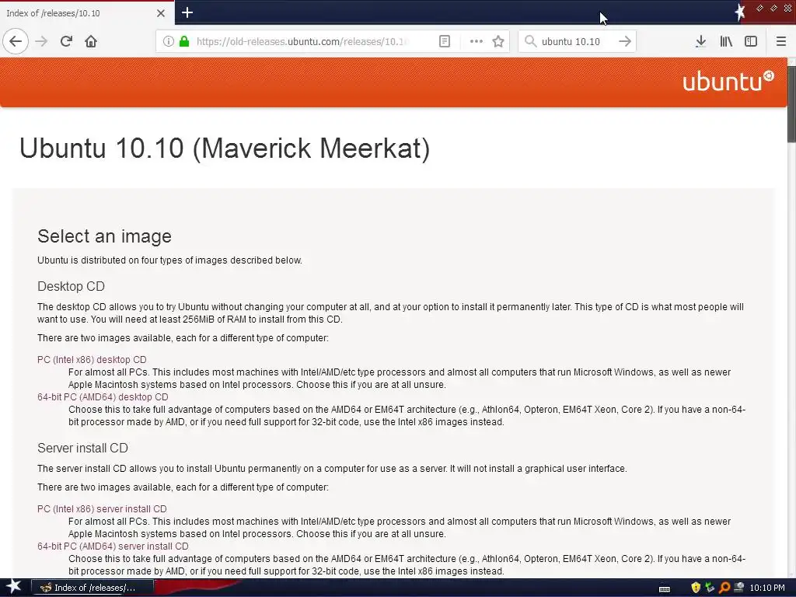Click the star icon in title bar
This screenshot has height=597, width=796.
click(740, 12)
